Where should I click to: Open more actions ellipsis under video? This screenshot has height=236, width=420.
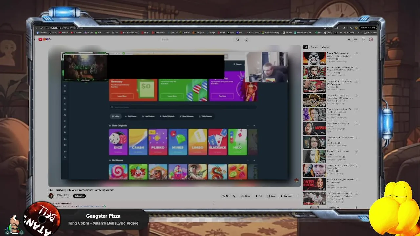298,196
